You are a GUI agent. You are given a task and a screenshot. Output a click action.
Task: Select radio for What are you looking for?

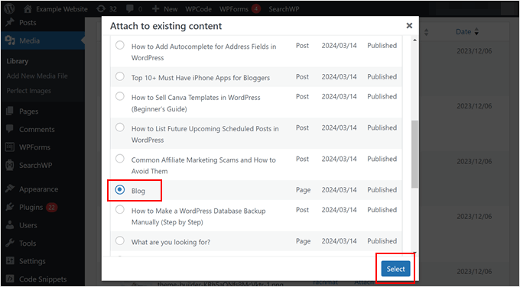tap(120, 240)
